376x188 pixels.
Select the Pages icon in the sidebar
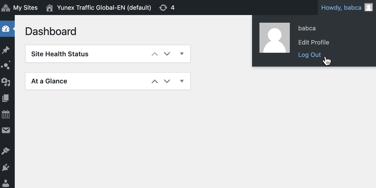6,98
